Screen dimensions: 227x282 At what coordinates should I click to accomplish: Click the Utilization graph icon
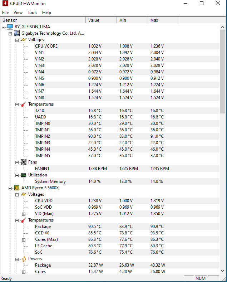tap(24, 175)
